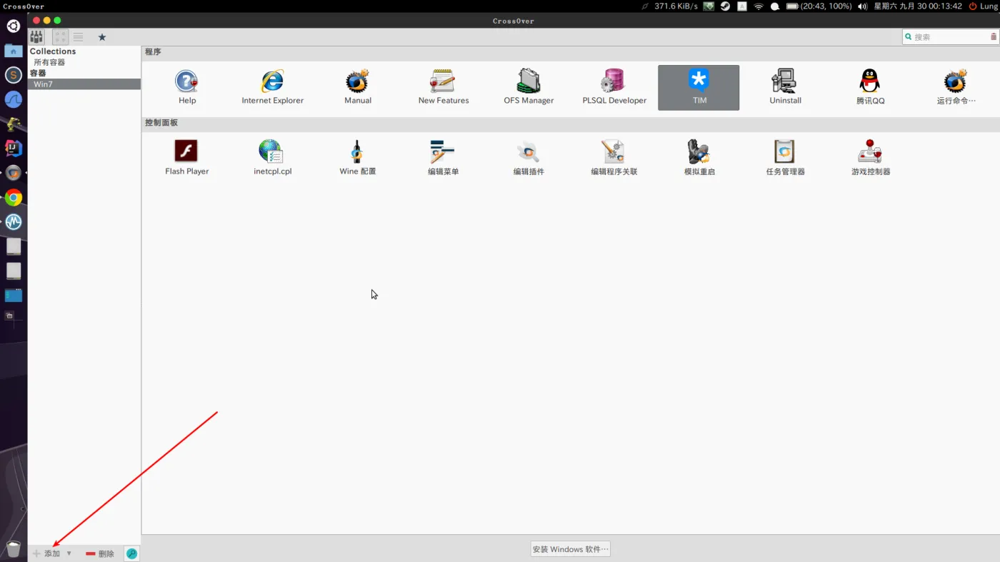Select the TIM program icon
This screenshot has height=562, width=1000.
[699, 88]
